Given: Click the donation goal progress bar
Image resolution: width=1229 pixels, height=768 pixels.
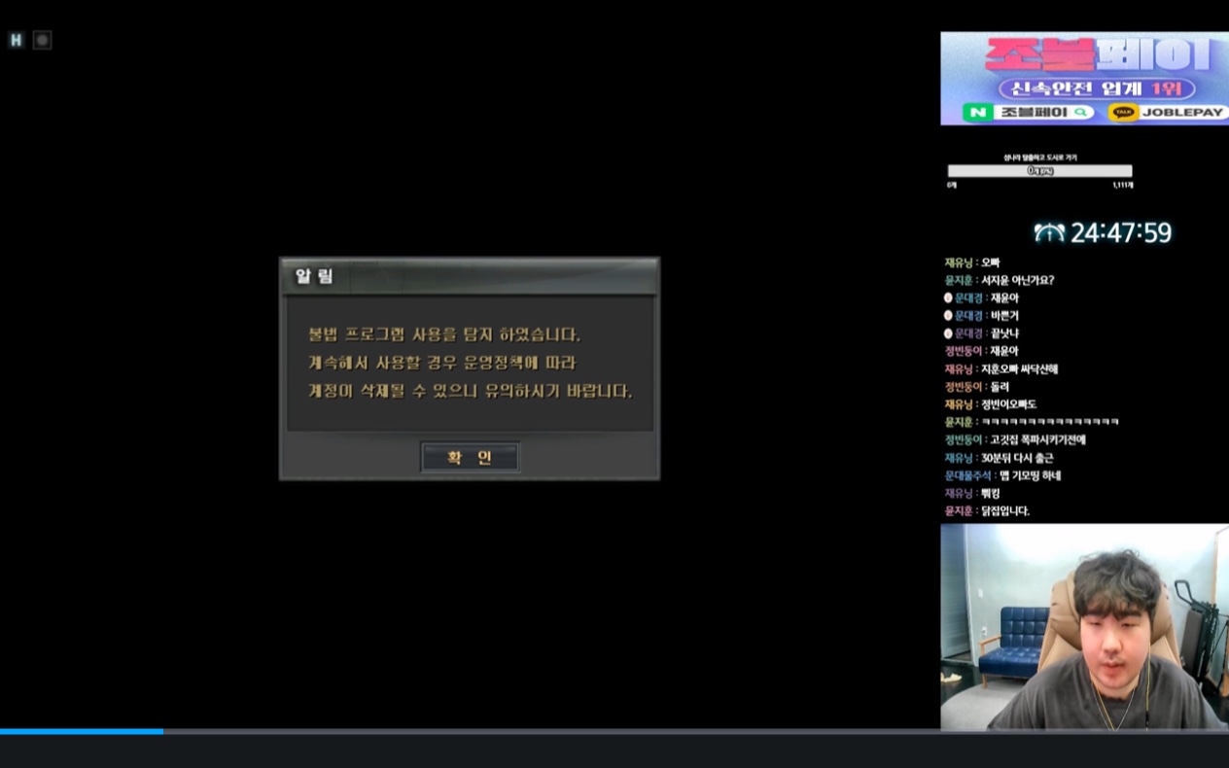Looking at the screenshot, I should coord(1039,171).
